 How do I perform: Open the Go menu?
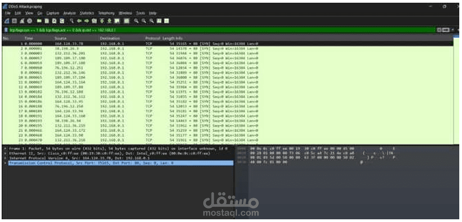pos(40,13)
